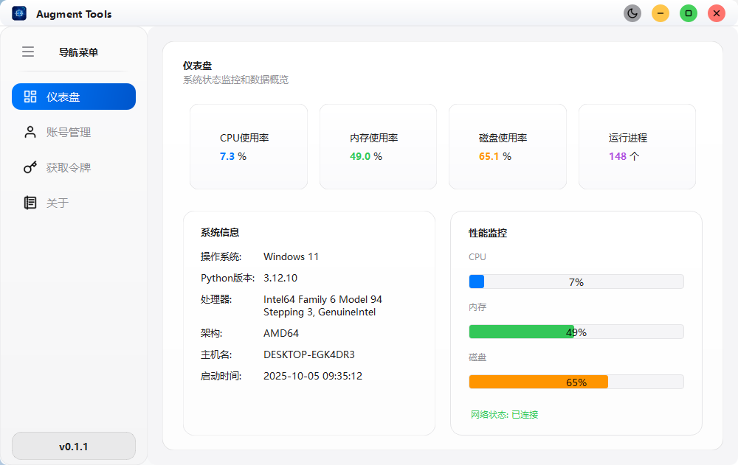
Task: Click the dashboard grid icon in sidebar
Action: pos(30,97)
